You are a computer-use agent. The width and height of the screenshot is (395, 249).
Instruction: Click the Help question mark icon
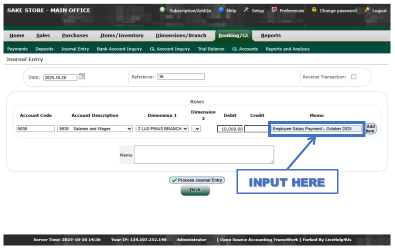tap(221, 10)
